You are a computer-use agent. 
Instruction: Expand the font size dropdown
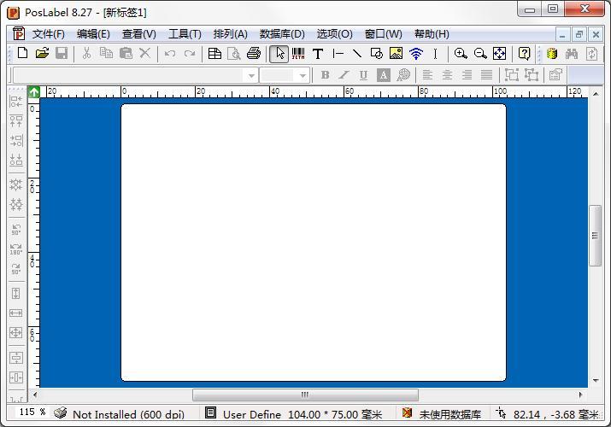[x=303, y=75]
